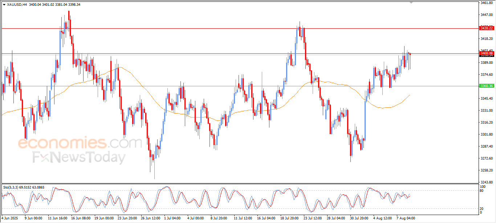
Task: Click the 30 Jul 20:00 time label
Action: pyautogui.click(x=359, y=218)
